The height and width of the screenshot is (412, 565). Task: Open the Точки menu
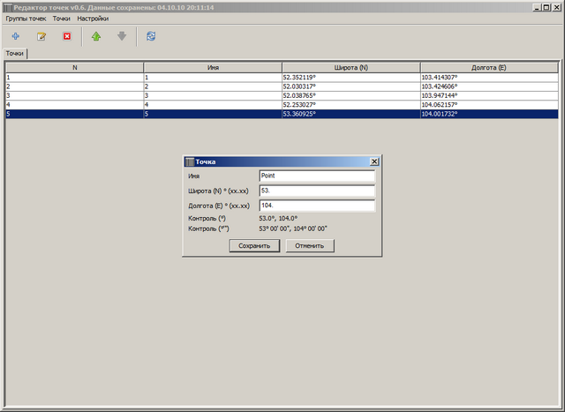pos(62,18)
